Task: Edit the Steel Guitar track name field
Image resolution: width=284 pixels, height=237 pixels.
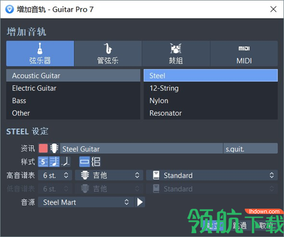Action: pos(141,148)
